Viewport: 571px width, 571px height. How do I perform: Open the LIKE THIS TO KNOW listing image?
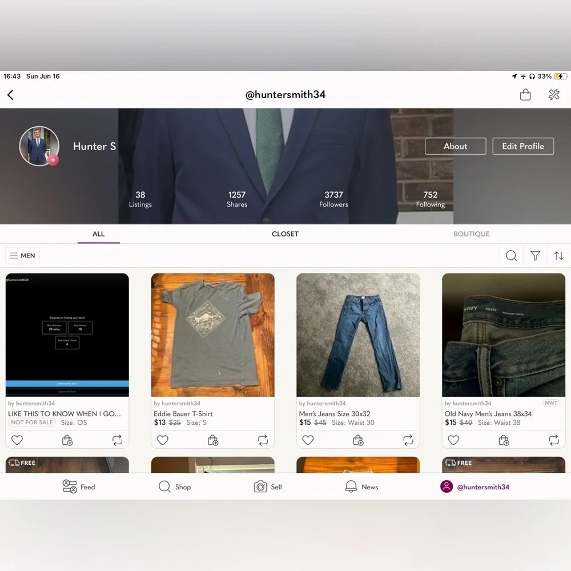click(67, 335)
